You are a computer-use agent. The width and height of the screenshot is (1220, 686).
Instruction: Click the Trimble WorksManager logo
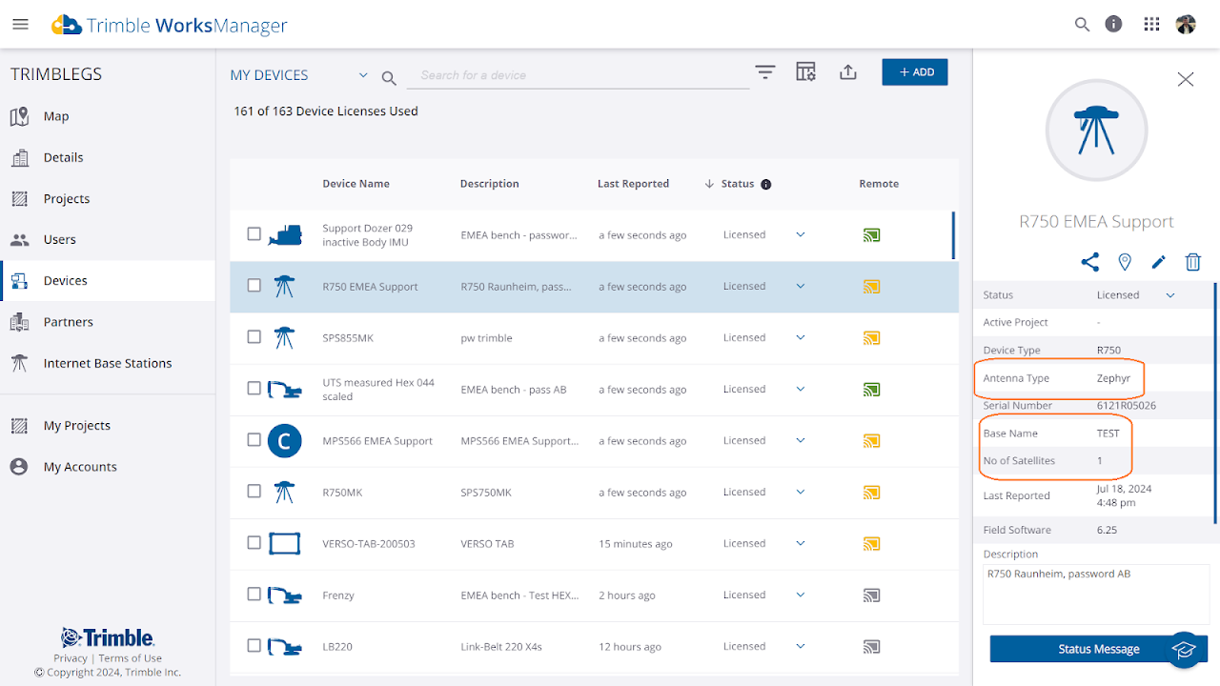click(169, 25)
